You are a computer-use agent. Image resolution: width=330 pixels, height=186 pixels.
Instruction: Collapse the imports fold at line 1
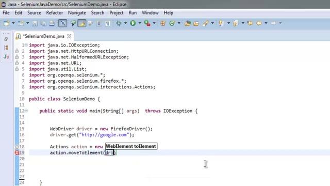pyautogui.click(x=26, y=45)
